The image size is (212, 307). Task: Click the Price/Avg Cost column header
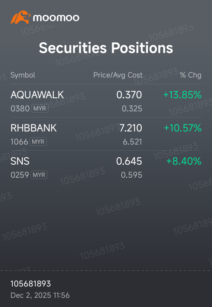118,75
